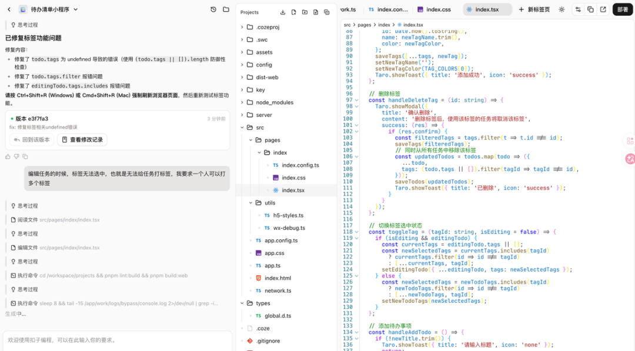Expand the node_modules folder

point(242,102)
